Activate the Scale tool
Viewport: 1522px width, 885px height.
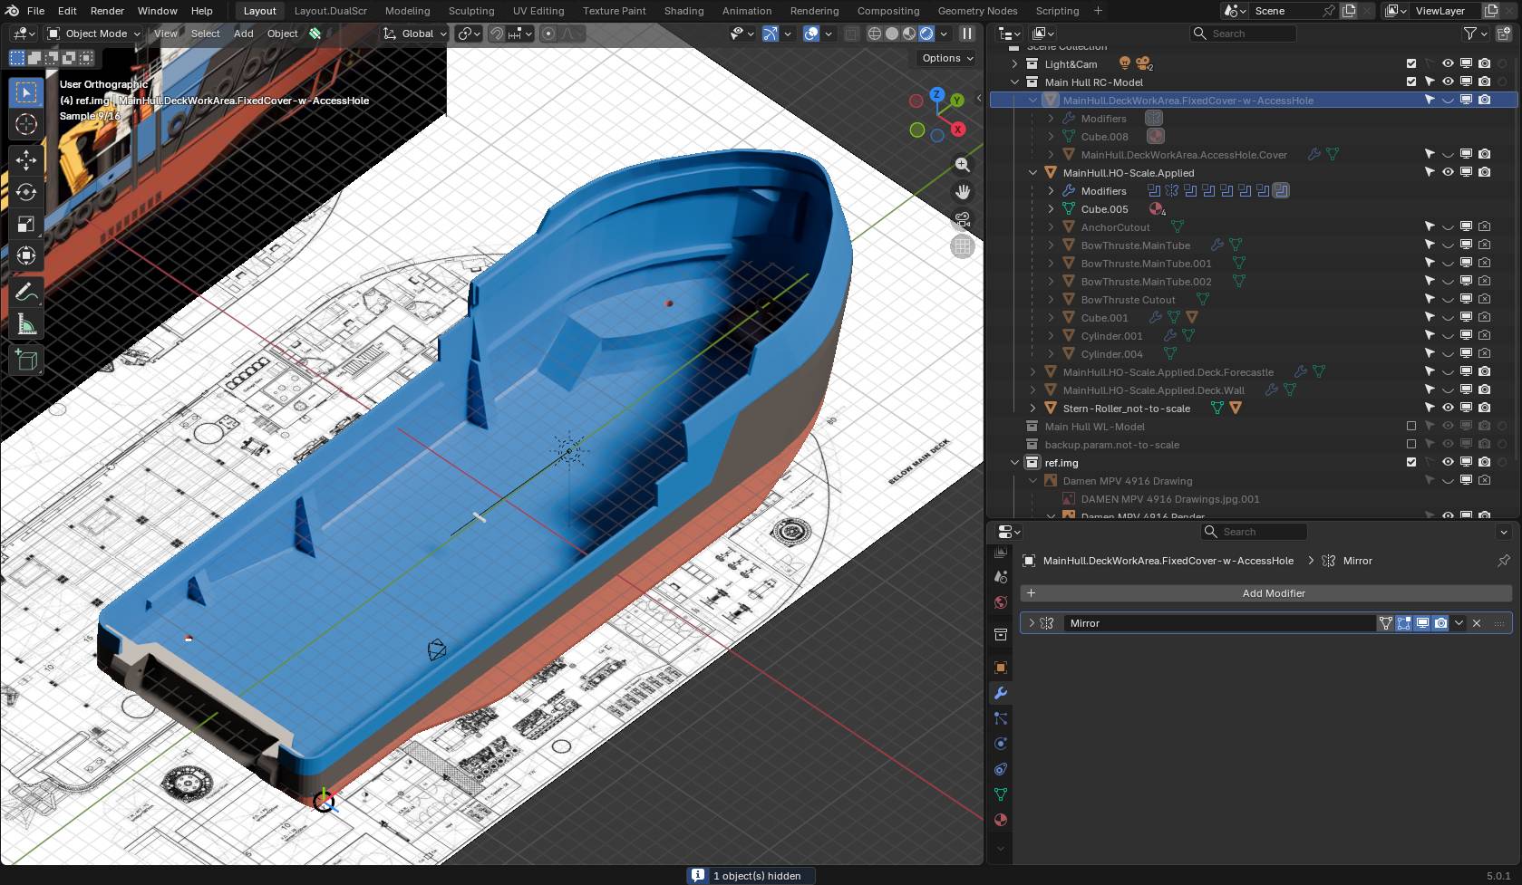pos(26,224)
